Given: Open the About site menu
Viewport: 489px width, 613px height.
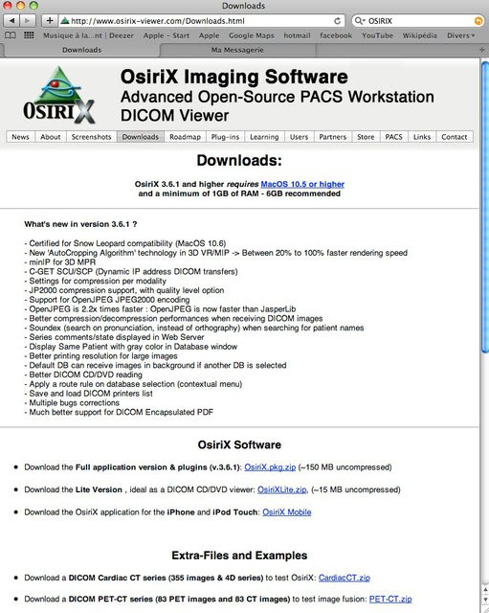Looking at the screenshot, I should (x=51, y=137).
